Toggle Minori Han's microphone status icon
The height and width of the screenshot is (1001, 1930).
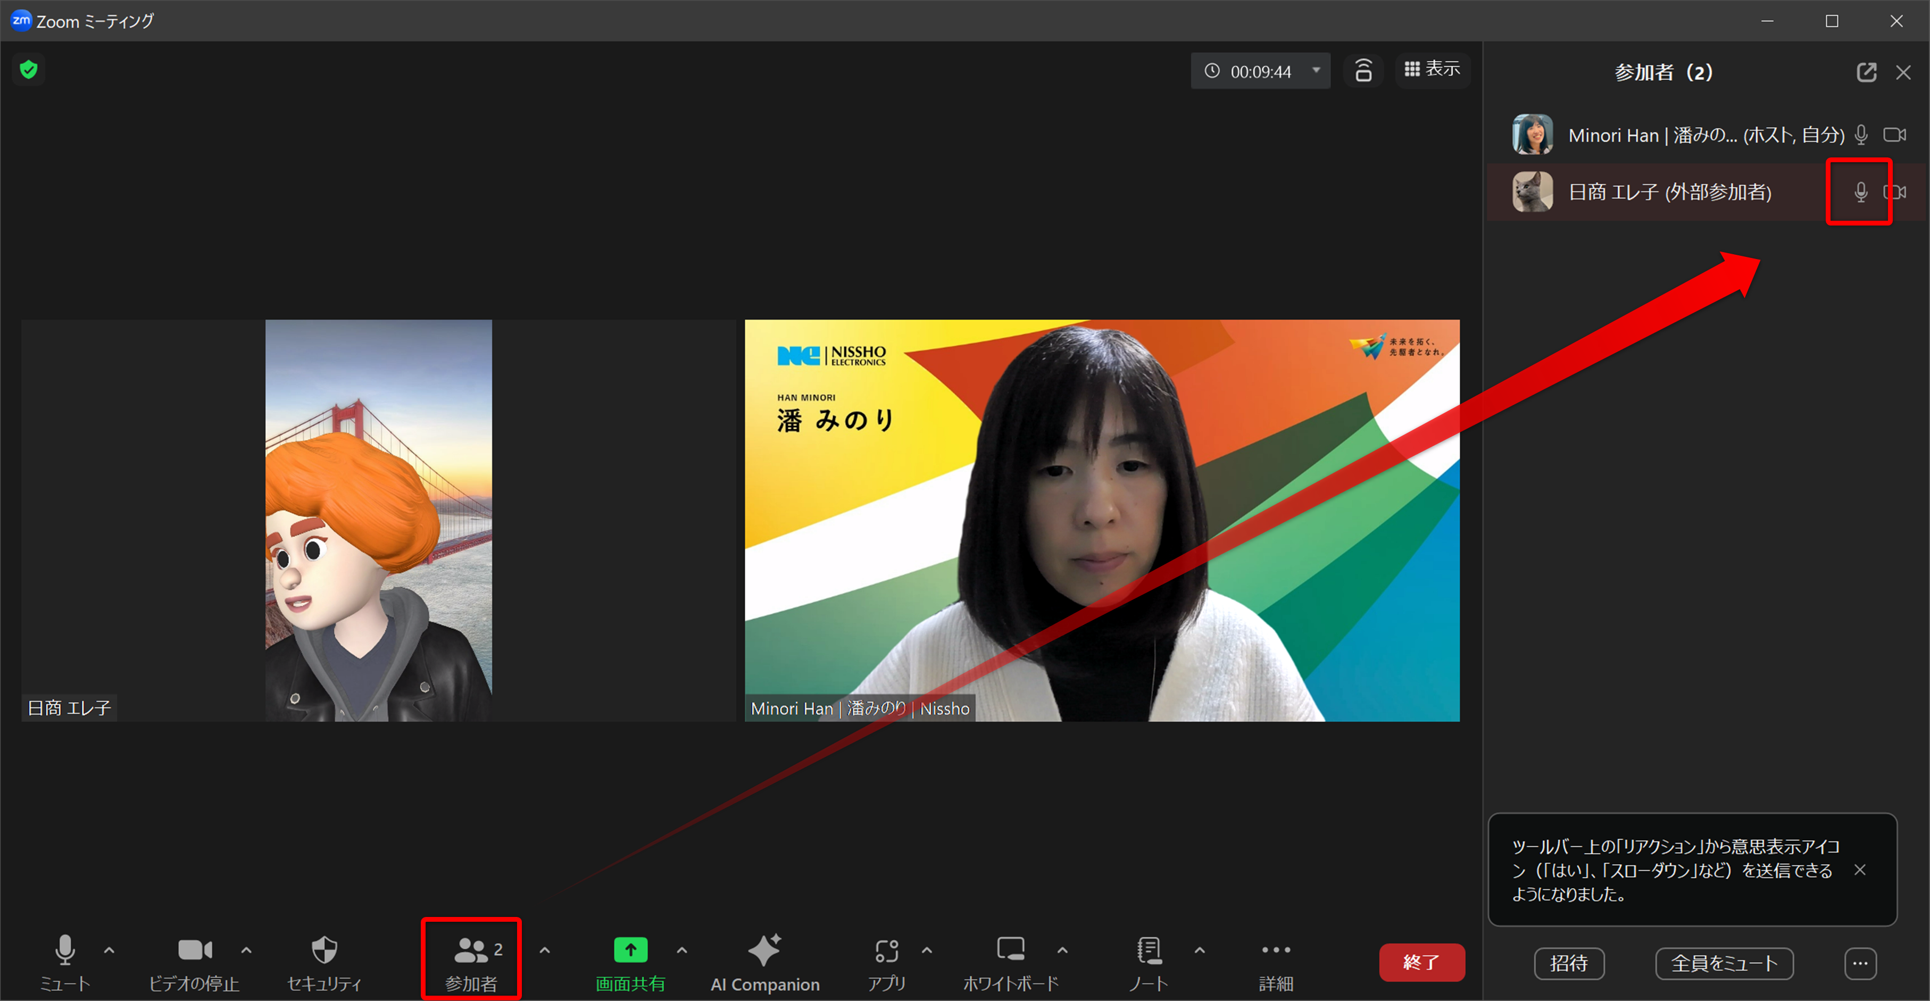[x=1860, y=135]
